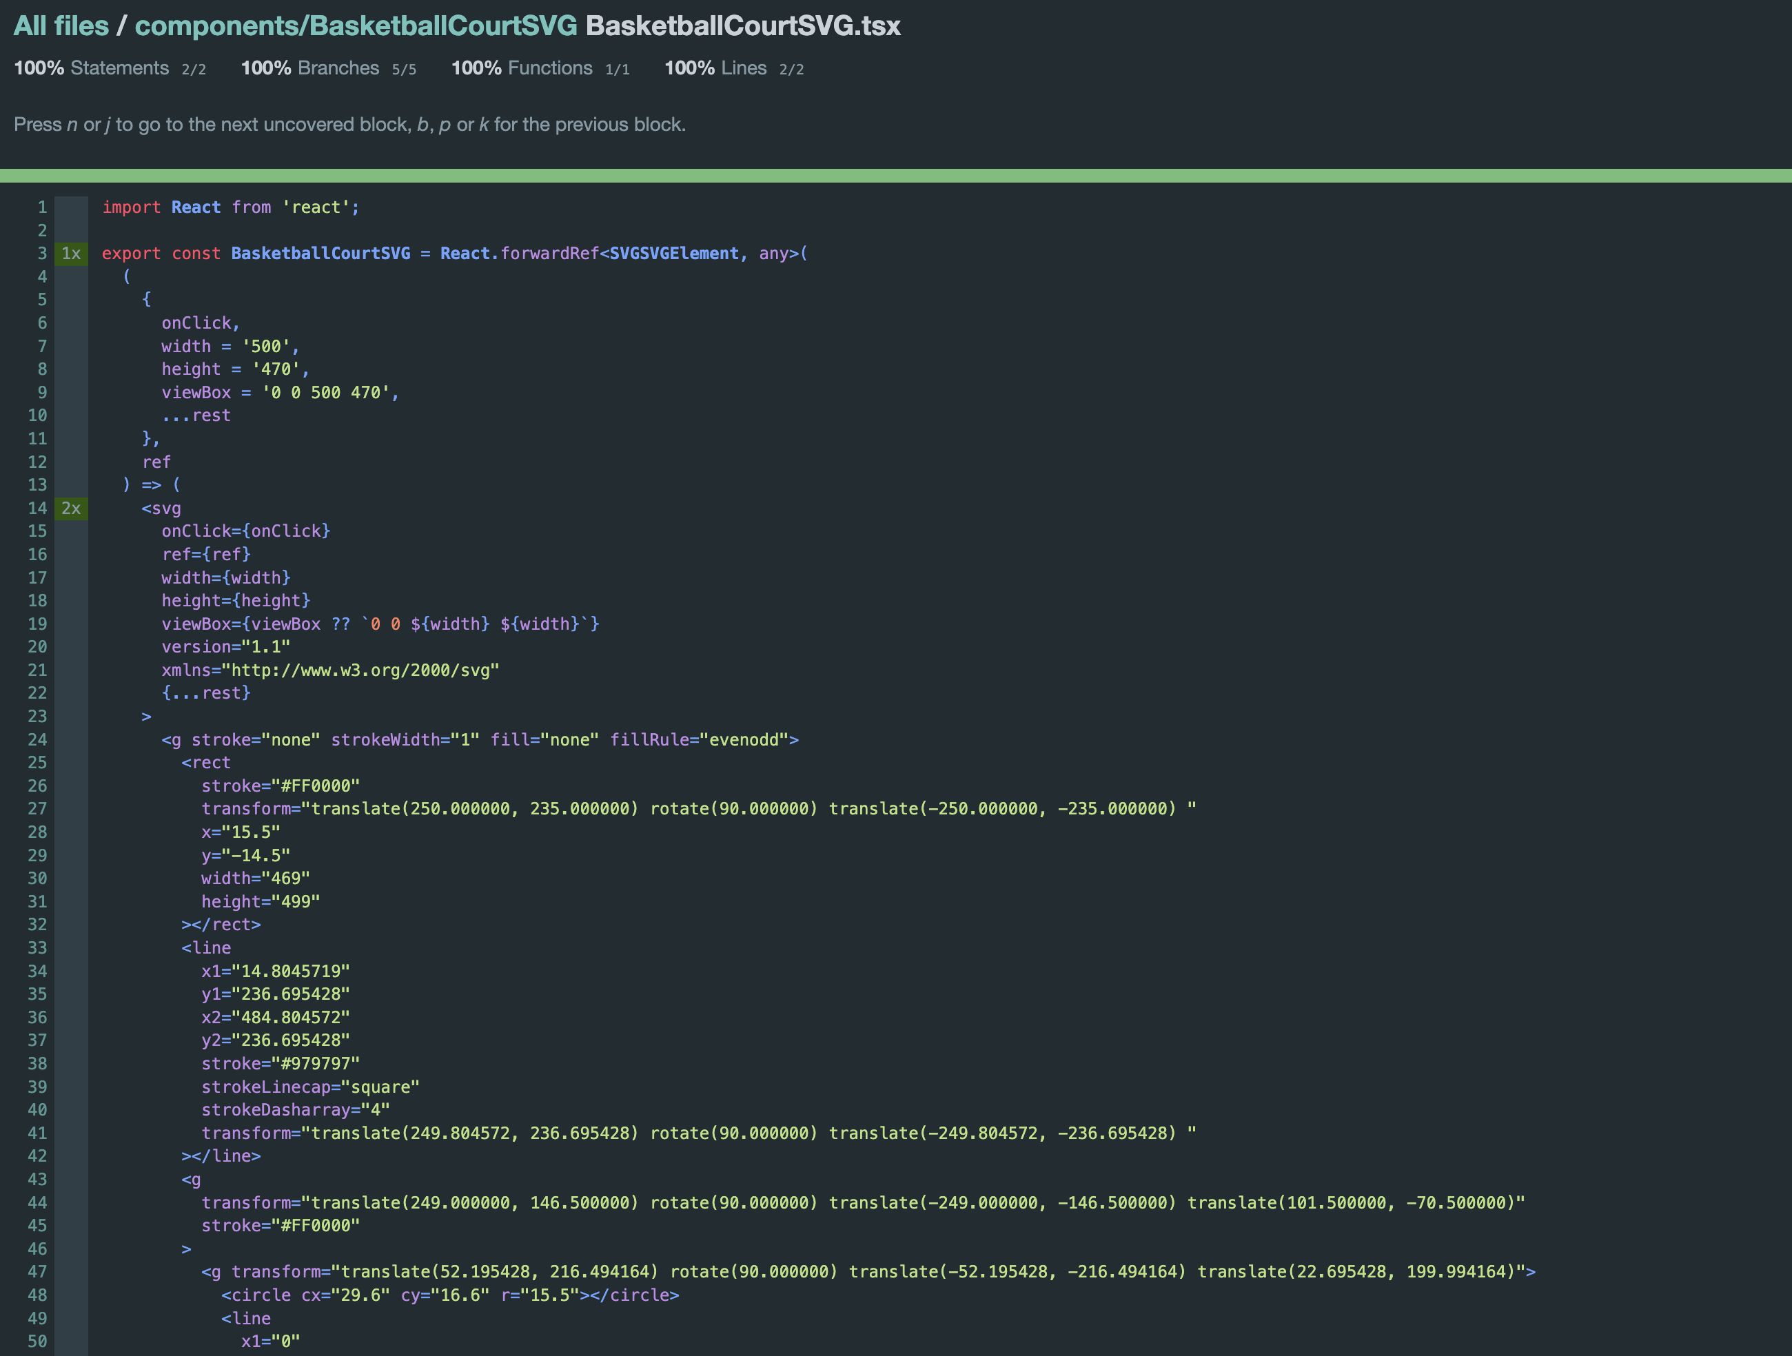The image size is (1792, 1356).
Task: Click the stroke="#979797" line
Action: click(281, 1064)
